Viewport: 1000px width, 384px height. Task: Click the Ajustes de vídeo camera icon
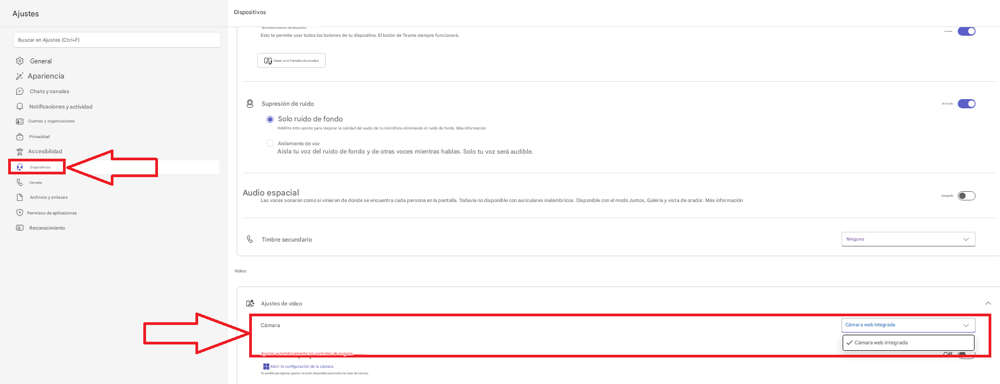[x=250, y=303]
